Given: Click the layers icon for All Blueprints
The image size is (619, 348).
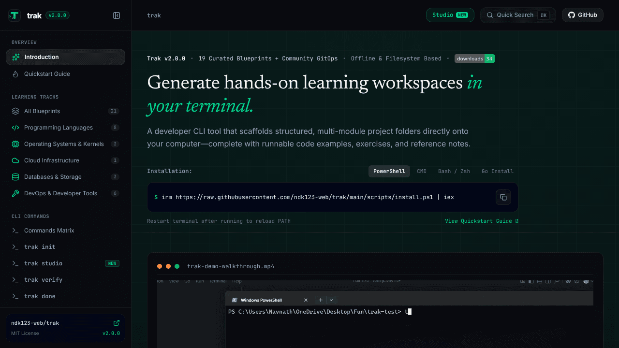Looking at the screenshot, I should [x=15, y=111].
